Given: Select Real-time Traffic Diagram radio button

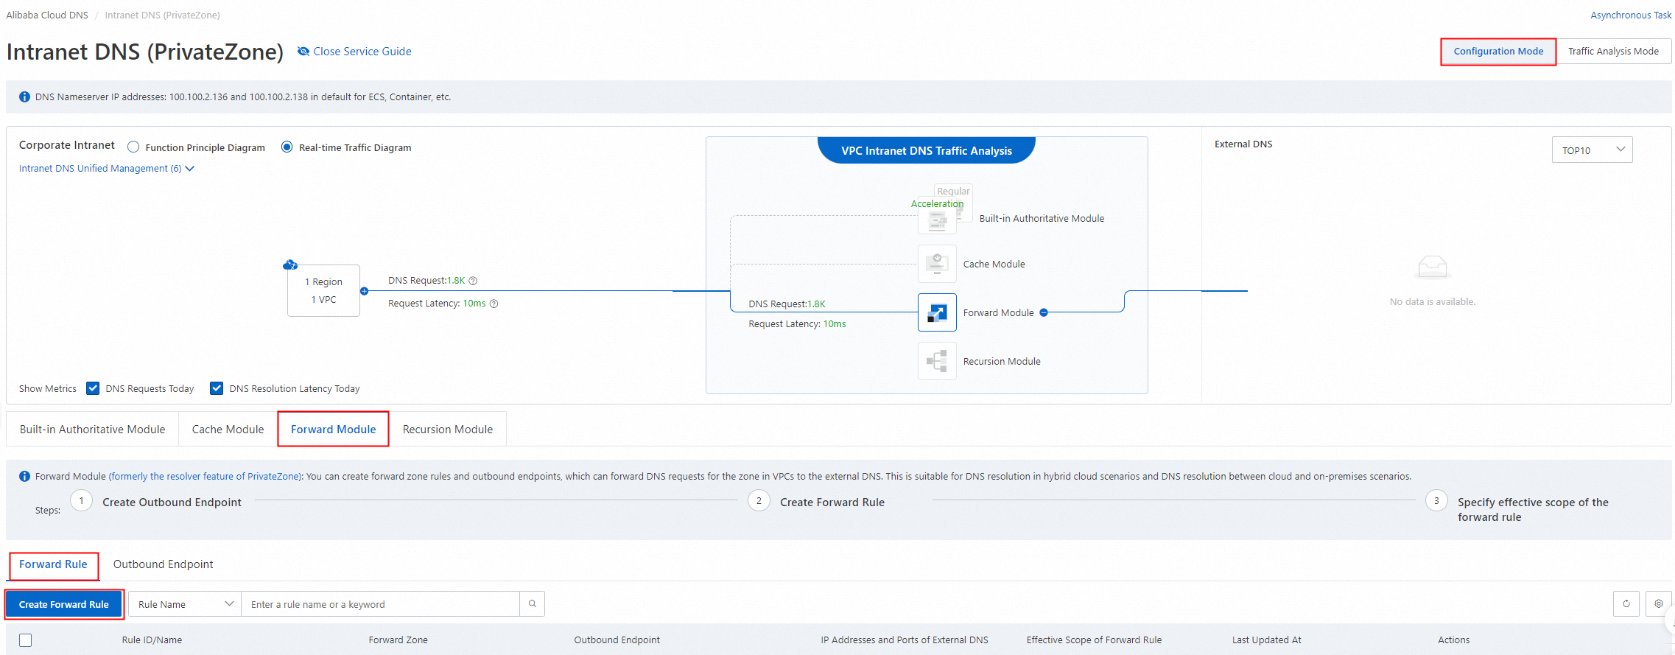Looking at the screenshot, I should point(287,147).
